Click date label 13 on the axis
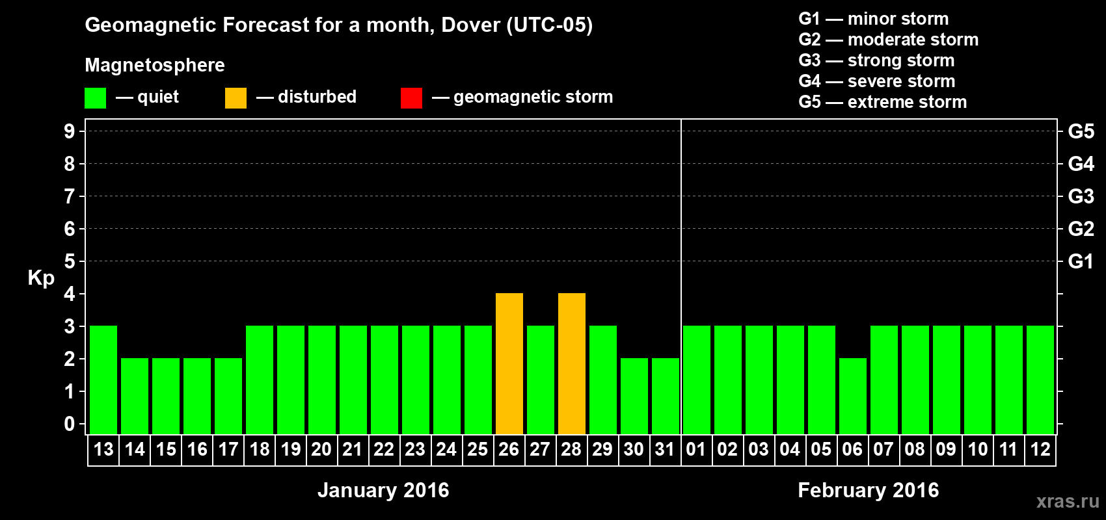This screenshot has width=1106, height=520. click(x=103, y=450)
